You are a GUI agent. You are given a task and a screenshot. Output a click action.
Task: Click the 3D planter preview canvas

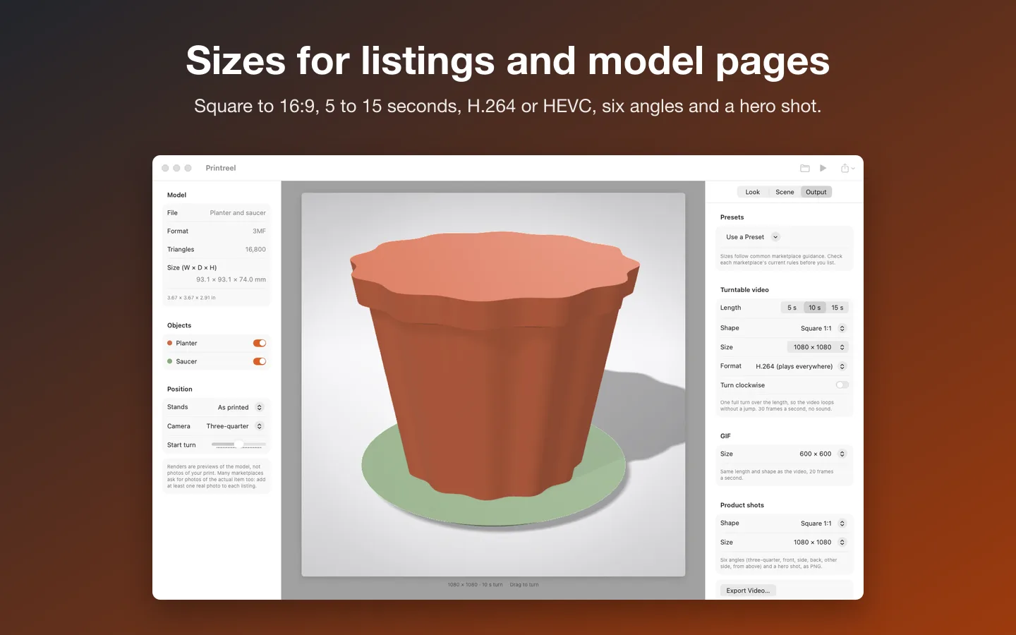[493, 385]
